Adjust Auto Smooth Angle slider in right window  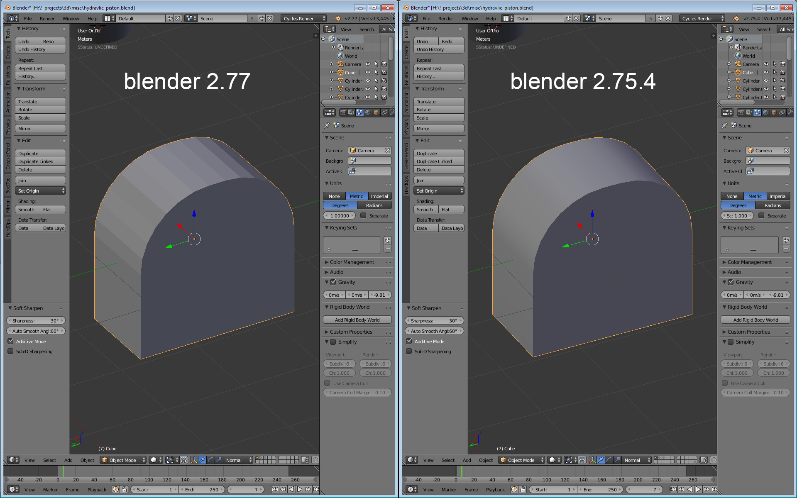[434, 331]
